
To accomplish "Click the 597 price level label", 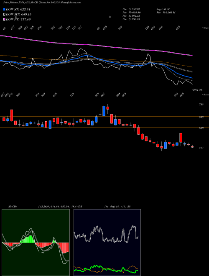I will pyautogui.click(x=201, y=148).
